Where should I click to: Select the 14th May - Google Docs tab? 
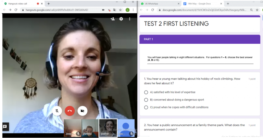pyautogui.click(x=203, y=4)
